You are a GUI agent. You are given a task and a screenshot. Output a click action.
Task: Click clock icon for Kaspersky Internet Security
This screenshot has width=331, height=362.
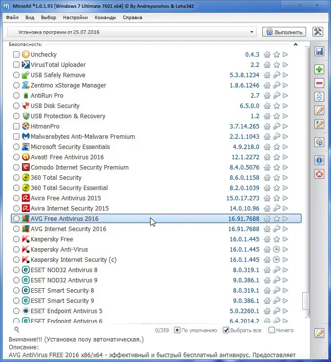[276, 260]
